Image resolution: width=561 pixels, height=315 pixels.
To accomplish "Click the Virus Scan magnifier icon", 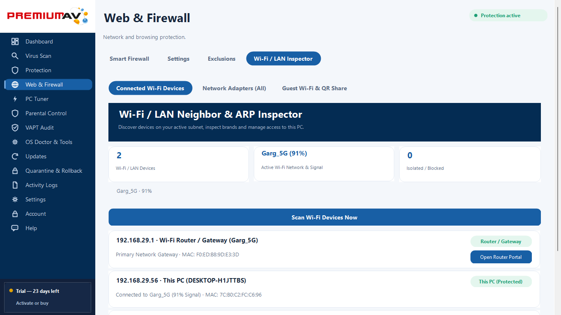I will click(x=15, y=56).
